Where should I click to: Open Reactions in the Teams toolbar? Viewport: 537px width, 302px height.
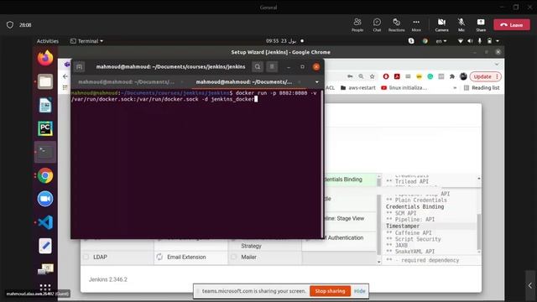(396, 25)
